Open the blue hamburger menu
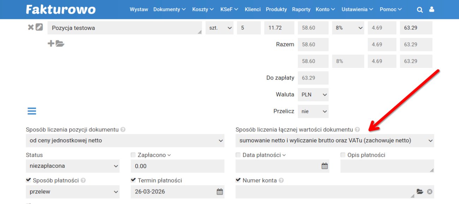Image resolution: width=459 pixels, height=204 pixels. 31,111
